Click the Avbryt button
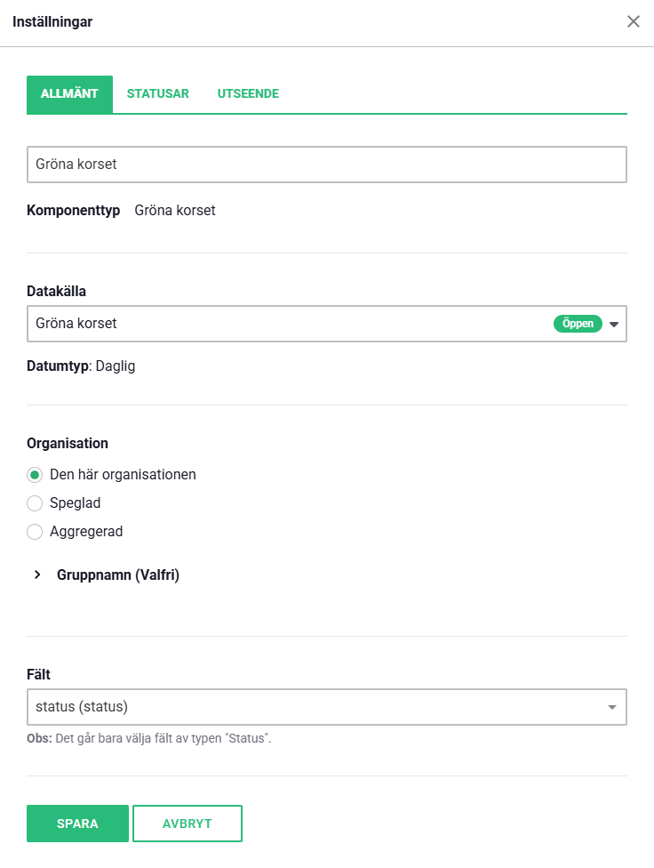 click(187, 824)
